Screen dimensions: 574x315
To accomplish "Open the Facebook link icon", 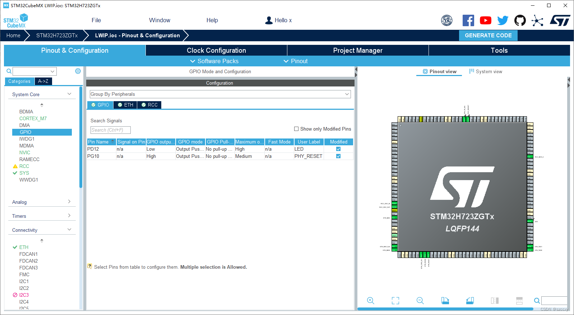I will (x=468, y=20).
